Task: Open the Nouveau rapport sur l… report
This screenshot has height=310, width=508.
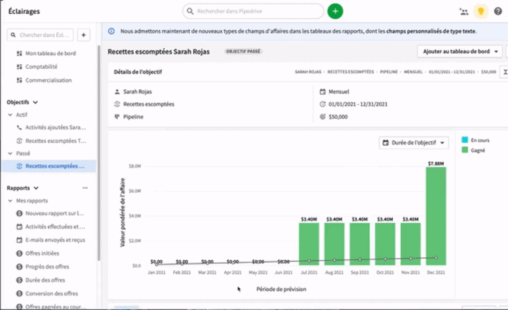Action: click(x=55, y=213)
